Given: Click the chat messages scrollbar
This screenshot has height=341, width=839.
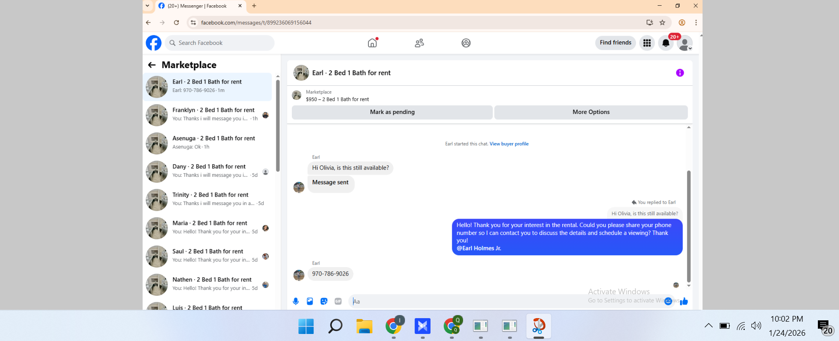Looking at the screenshot, I should coord(689,226).
